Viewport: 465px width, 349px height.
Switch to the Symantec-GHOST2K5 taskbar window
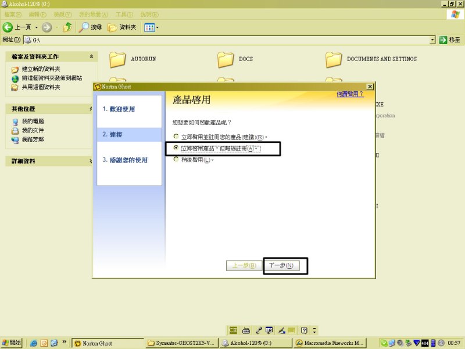[x=181, y=343]
